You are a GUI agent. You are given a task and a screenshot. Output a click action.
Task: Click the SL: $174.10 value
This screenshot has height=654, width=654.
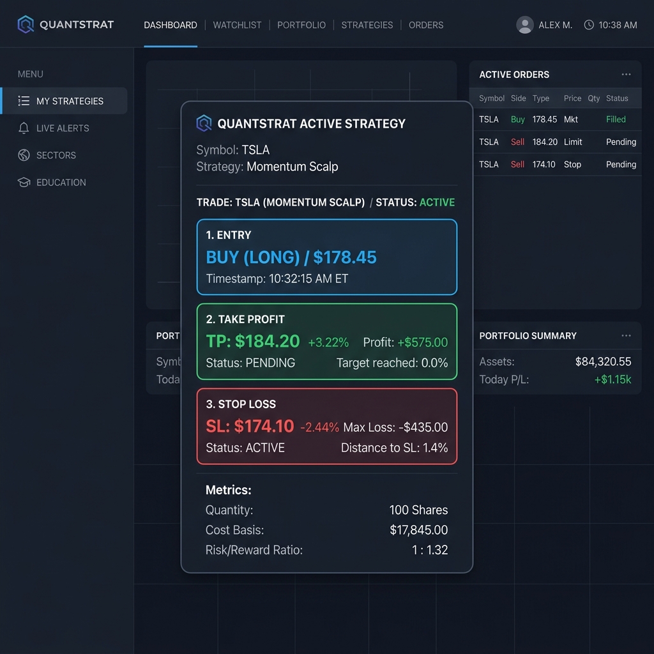point(250,426)
